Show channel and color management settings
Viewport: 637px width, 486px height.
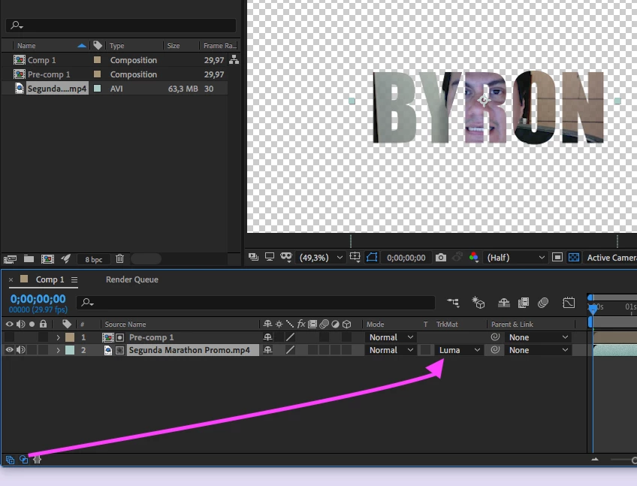473,258
